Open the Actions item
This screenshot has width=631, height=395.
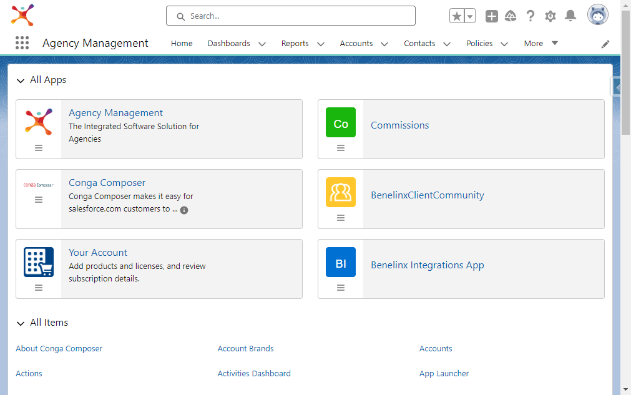coord(29,374)
